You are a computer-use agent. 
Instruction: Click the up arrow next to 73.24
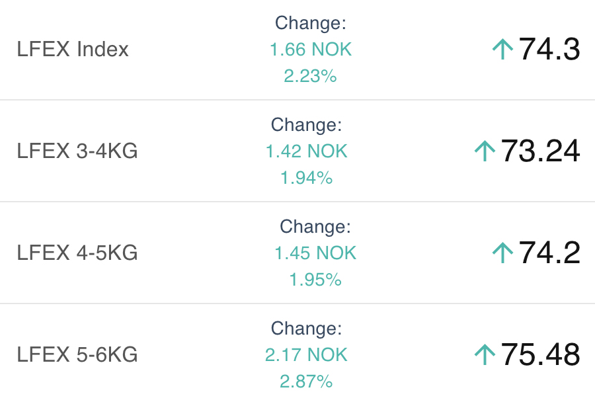tap(485, 151)
